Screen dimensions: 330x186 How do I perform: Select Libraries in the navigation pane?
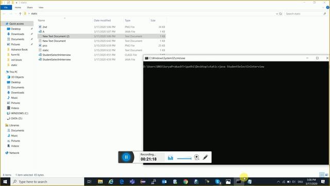14,125
